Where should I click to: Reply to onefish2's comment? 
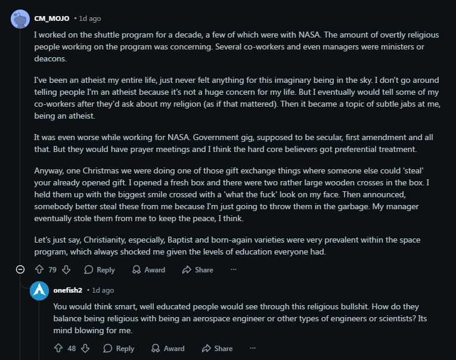coord(119,348)
